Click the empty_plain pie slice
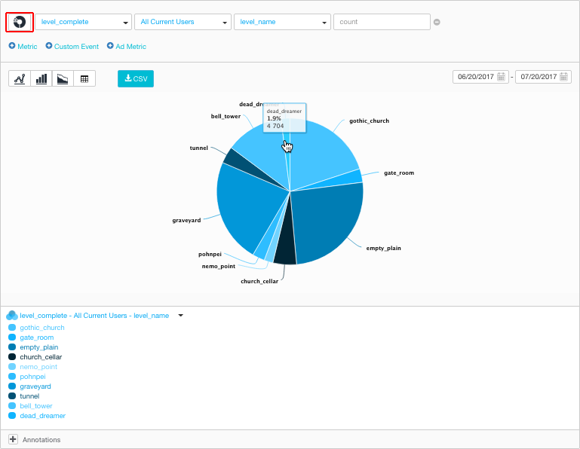 328,218
